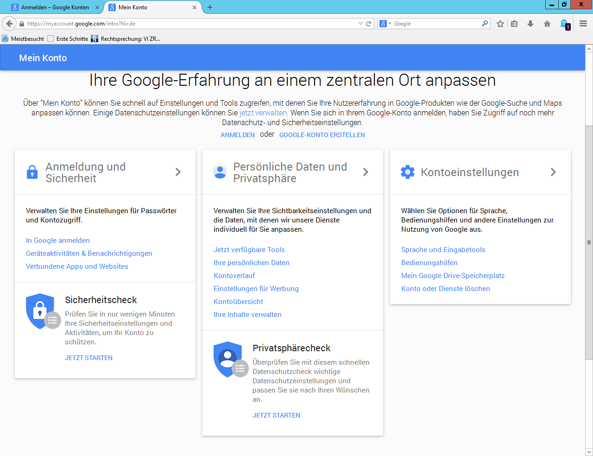Close the Mein Konto tab

pos(195,7)
